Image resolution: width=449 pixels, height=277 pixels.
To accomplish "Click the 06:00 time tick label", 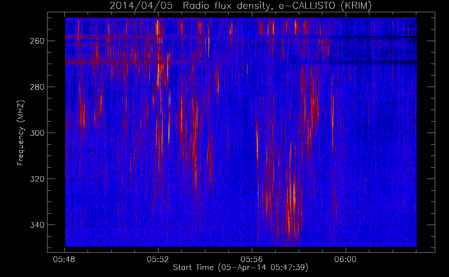I will [x=345, y=260].
